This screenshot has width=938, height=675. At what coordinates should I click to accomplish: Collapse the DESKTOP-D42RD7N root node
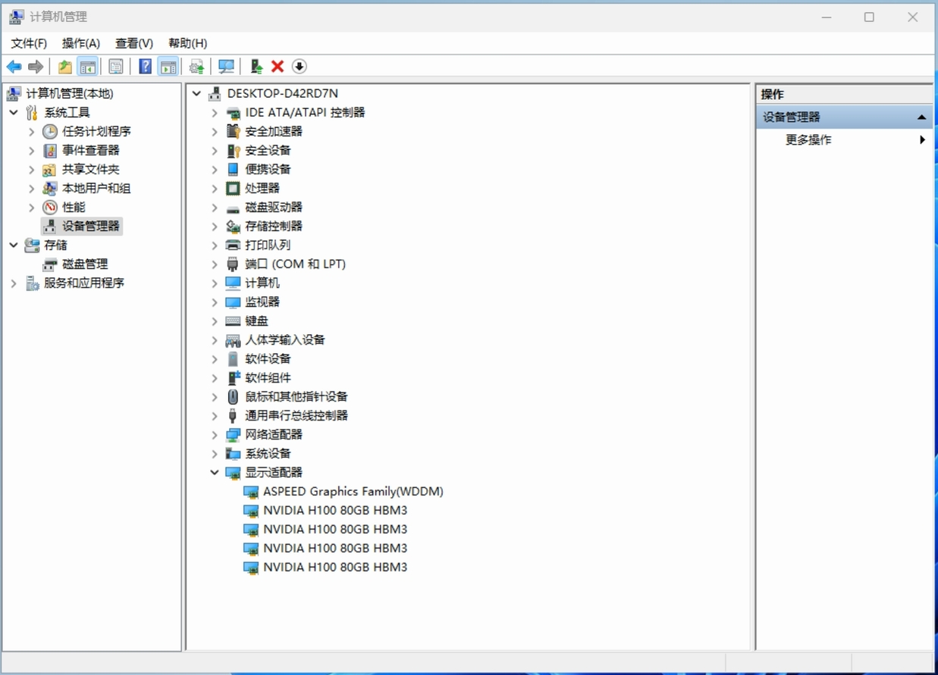pos(197,93)
